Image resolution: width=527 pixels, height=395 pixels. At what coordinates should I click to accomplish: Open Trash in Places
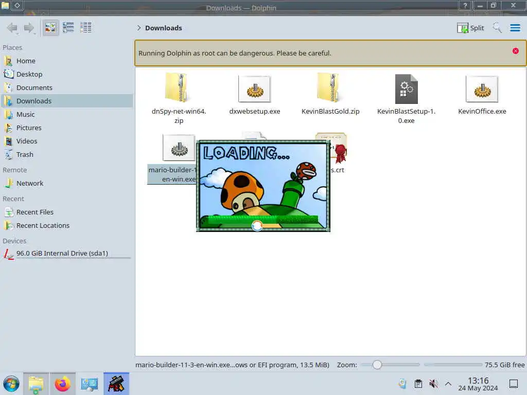click(66, 155)
